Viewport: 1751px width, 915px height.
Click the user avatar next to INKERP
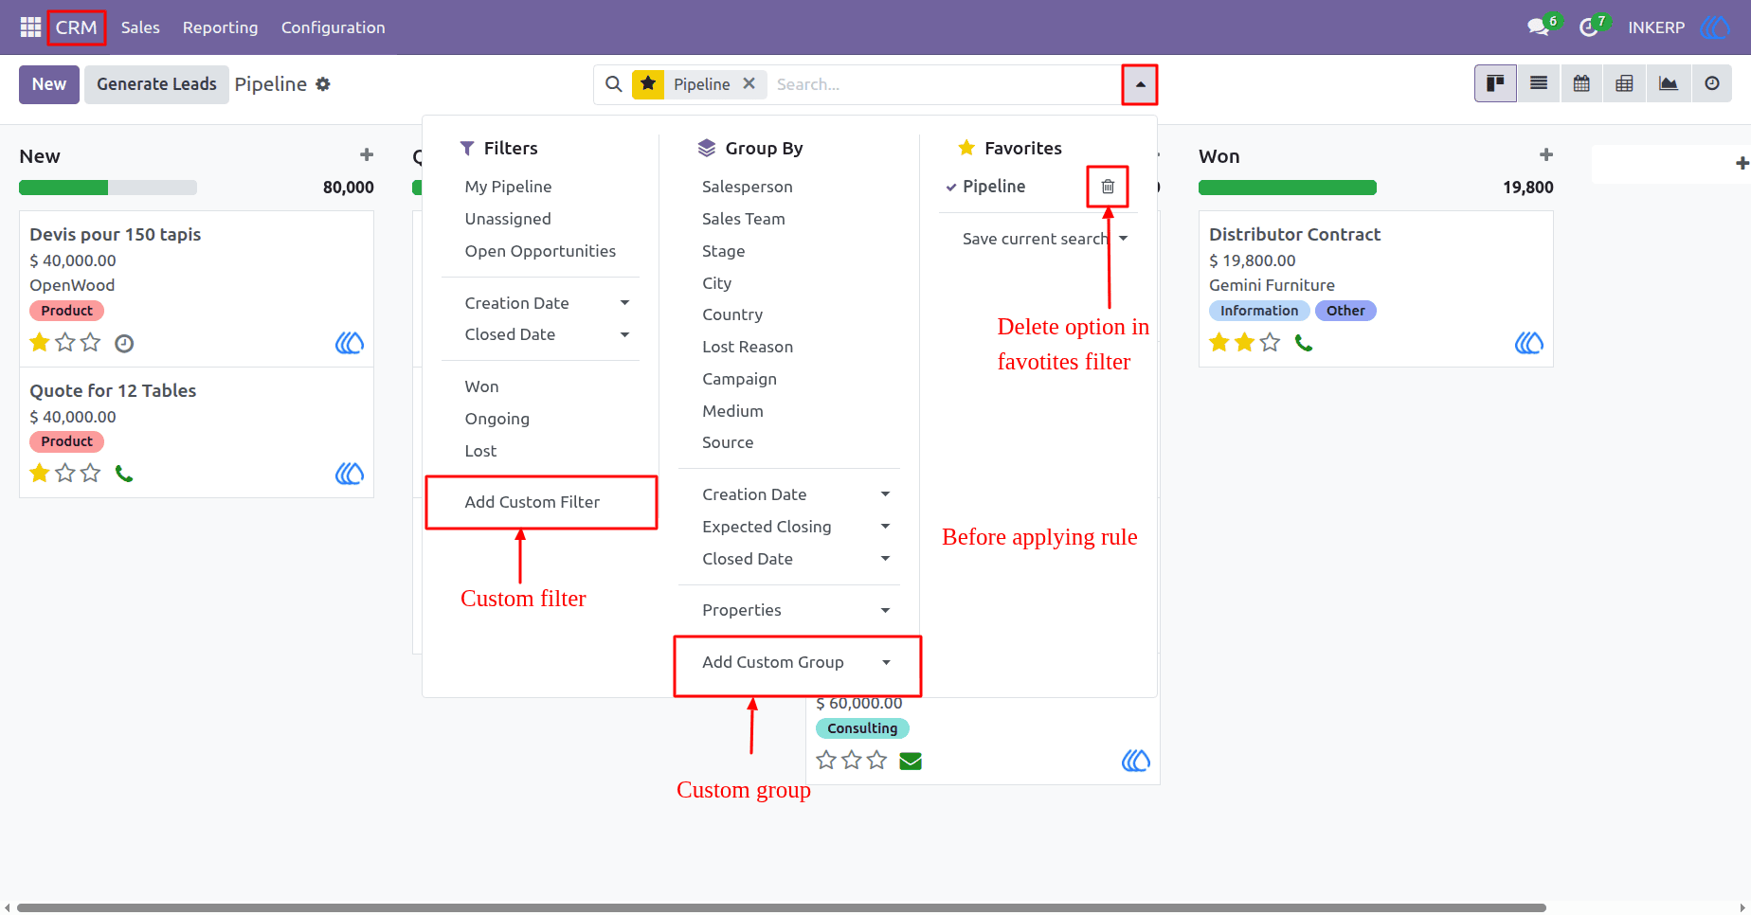[1715, 27]
